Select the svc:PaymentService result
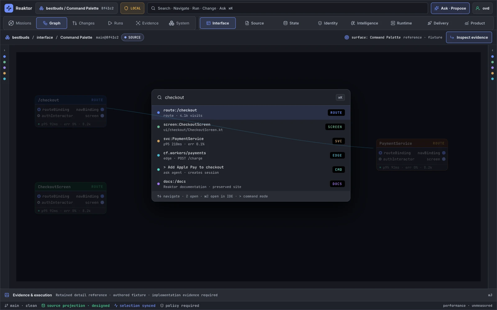497x310 pixels. click(251, 141)
